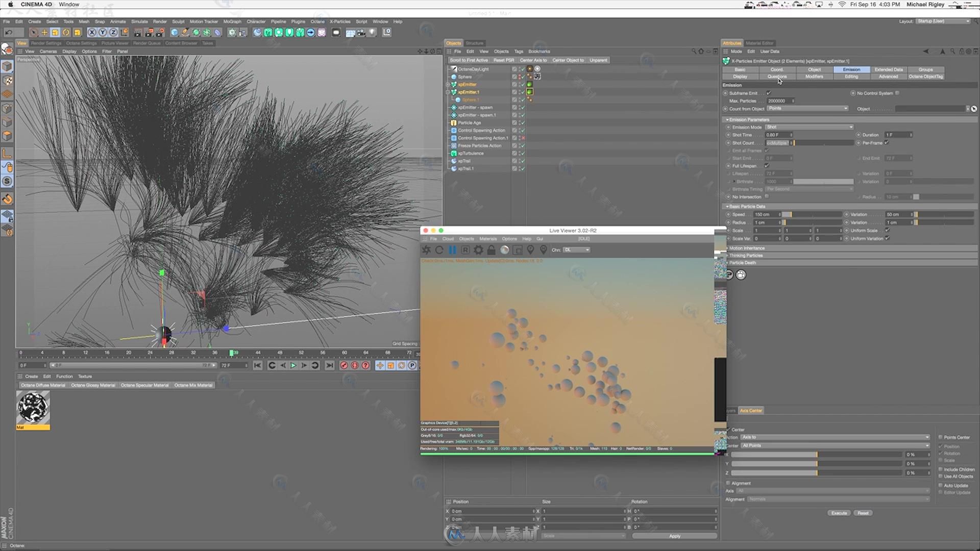980x551 pixels.
Task: Click the light bulb toolbar icon
Action: click(x=373, y=33)
